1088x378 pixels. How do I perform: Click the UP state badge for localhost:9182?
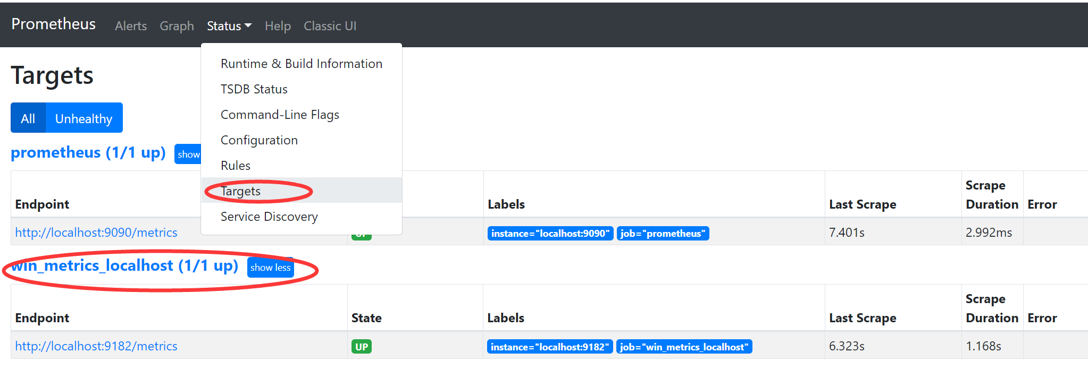[x=362, y=347]
